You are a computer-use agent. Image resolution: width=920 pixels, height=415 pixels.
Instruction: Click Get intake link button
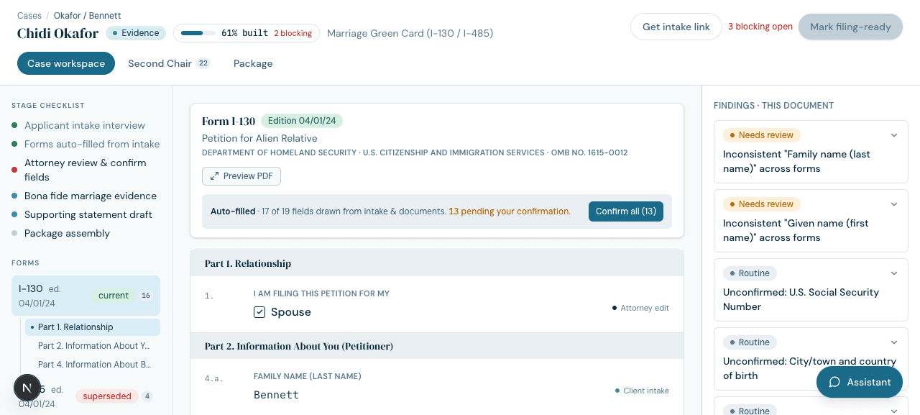[x=676, y=27]
